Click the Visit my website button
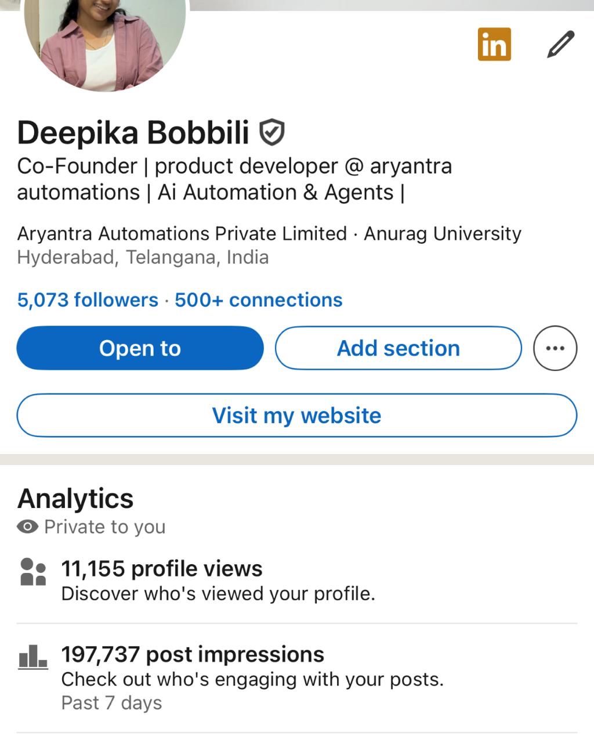594x743 pixels. pos(296,416)
